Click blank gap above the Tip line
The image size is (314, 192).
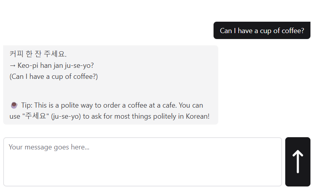(110, 91)
